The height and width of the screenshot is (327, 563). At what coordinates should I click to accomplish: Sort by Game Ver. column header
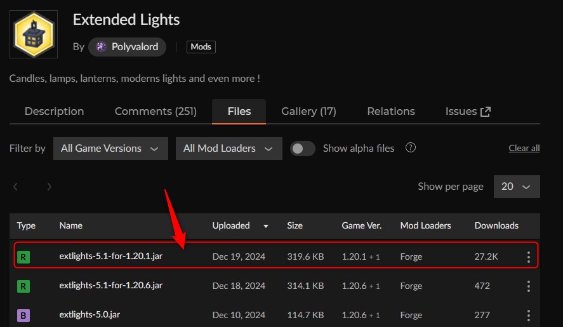tap(362, 225)
